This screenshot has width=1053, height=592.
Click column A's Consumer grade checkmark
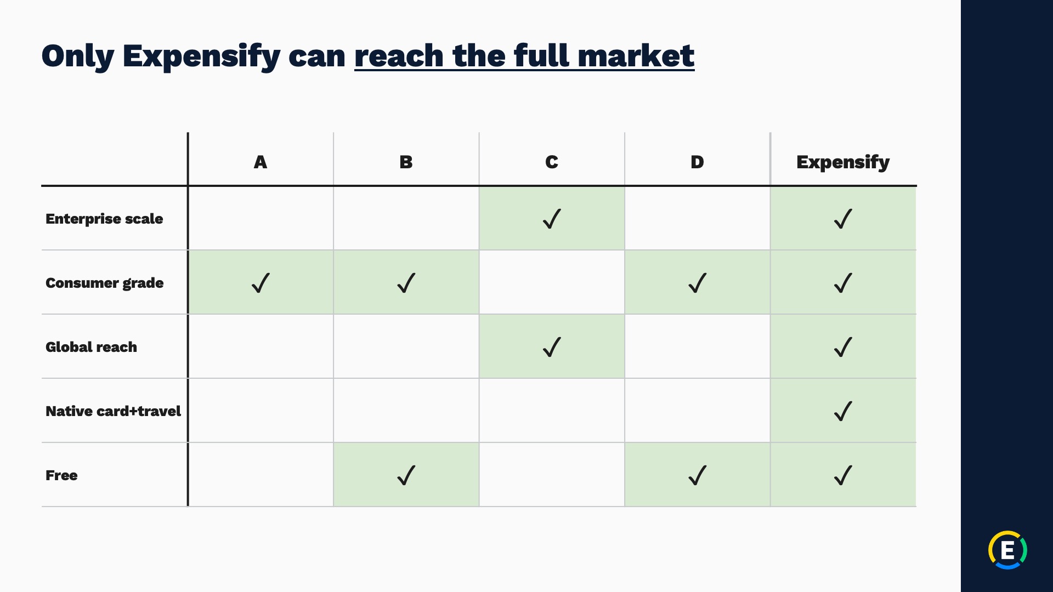click(261, 283)
